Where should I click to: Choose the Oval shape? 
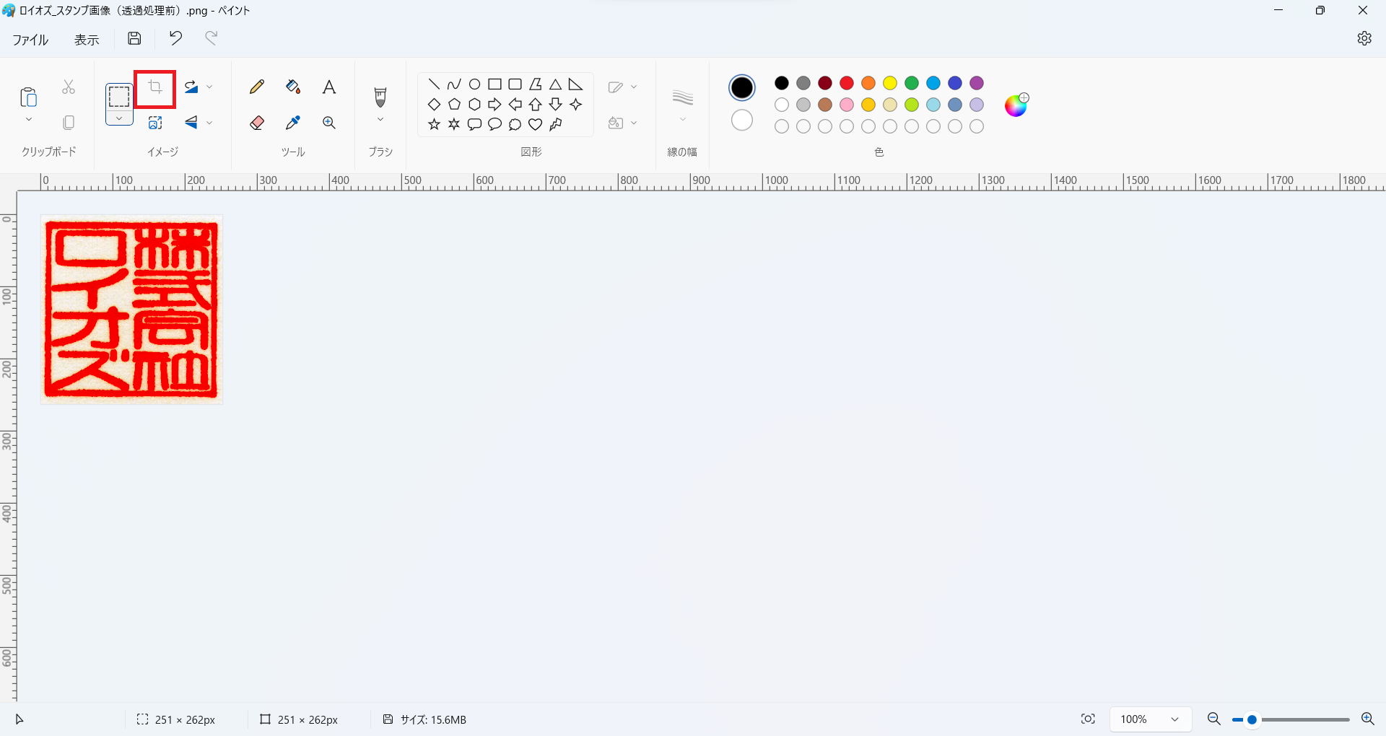474,84
